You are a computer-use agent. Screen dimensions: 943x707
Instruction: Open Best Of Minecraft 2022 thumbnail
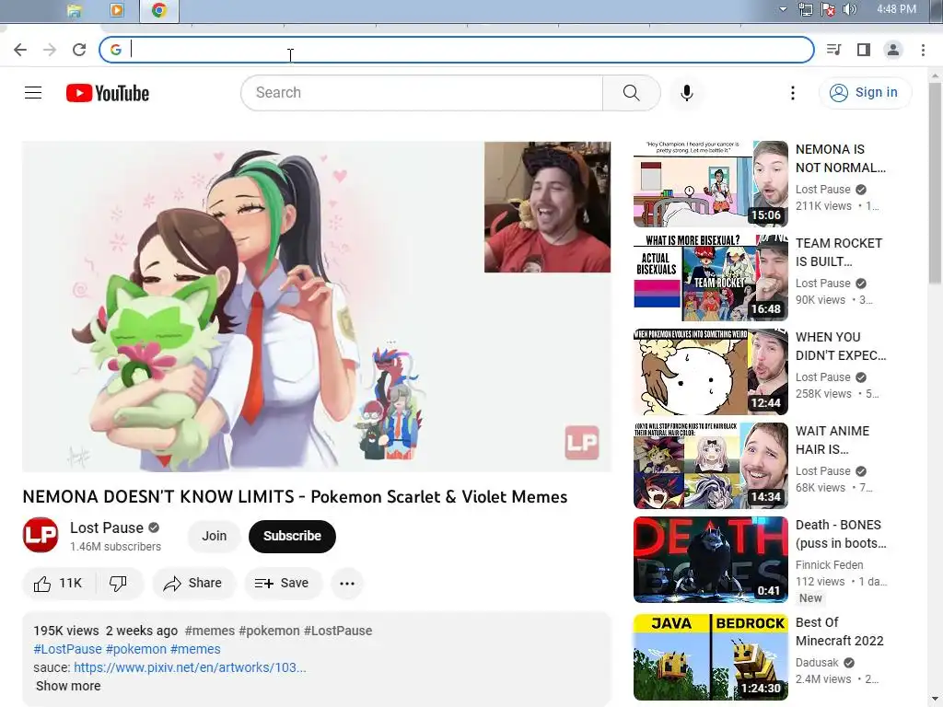[x=710, y=656]
